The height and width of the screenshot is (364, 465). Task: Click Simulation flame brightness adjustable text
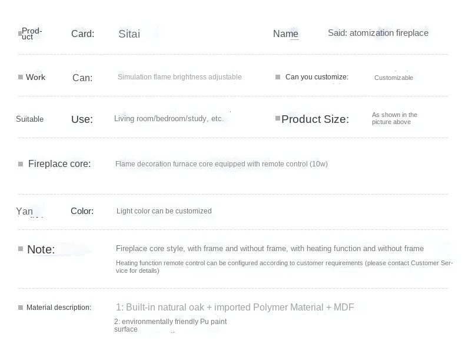pyautogui.click(x=180, y=77)
